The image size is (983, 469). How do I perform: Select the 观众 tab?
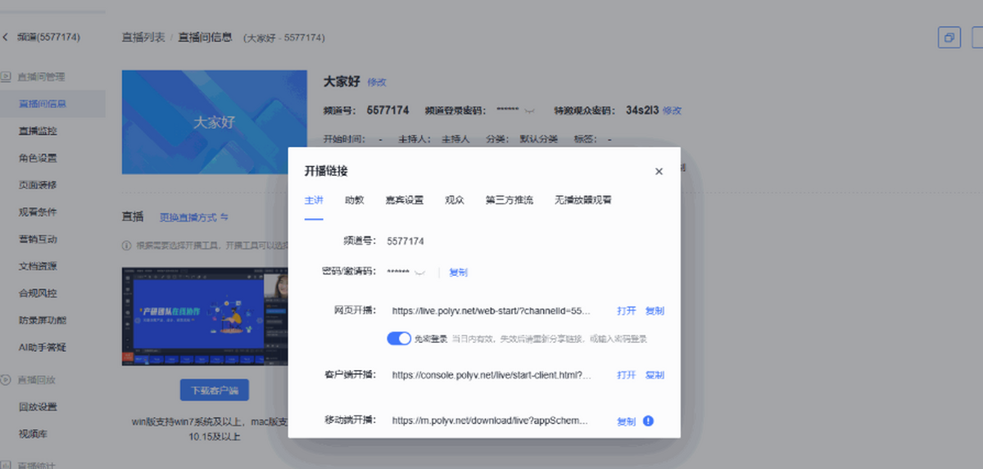tap(455, 200)
